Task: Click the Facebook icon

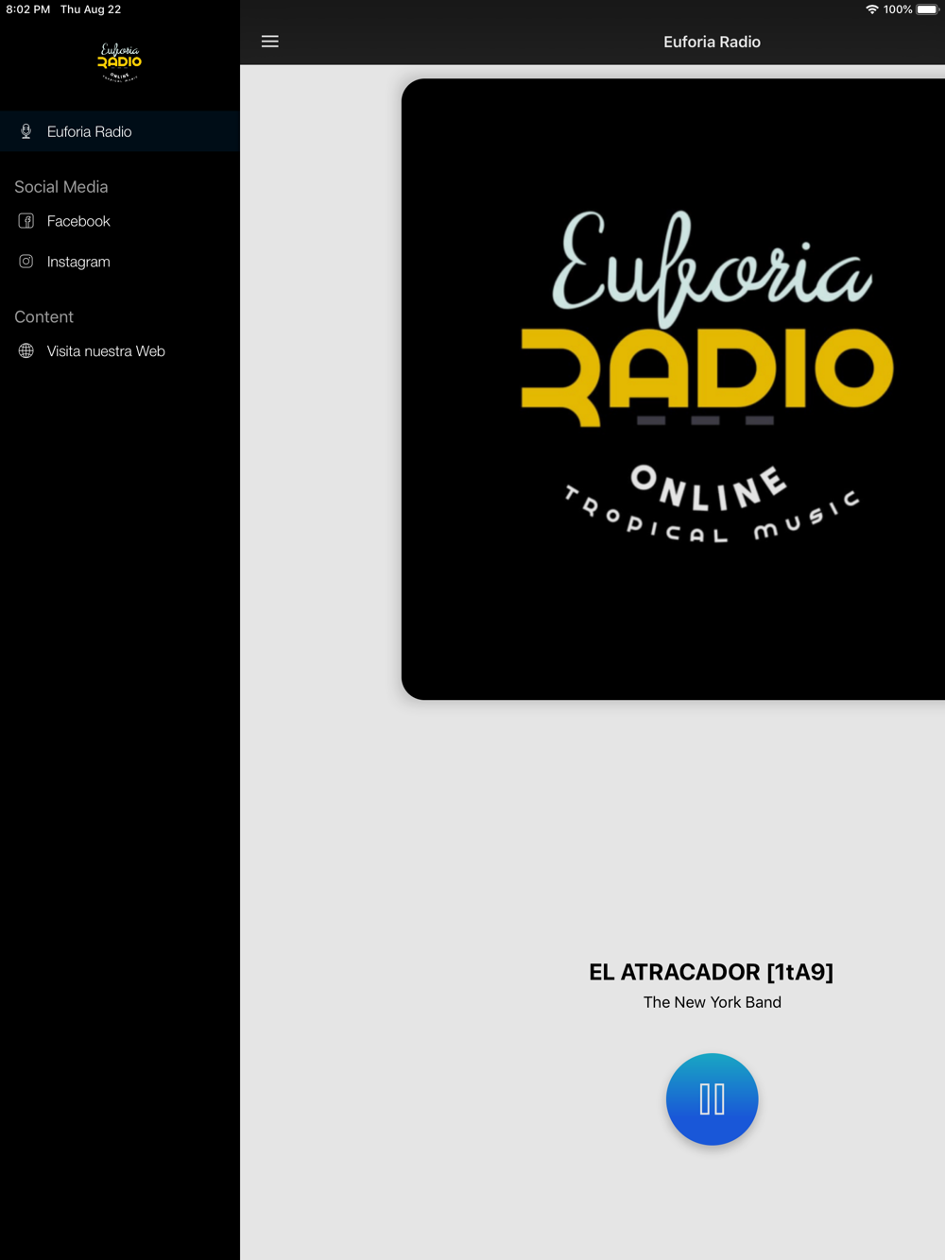Action: (x=26, y=221)
